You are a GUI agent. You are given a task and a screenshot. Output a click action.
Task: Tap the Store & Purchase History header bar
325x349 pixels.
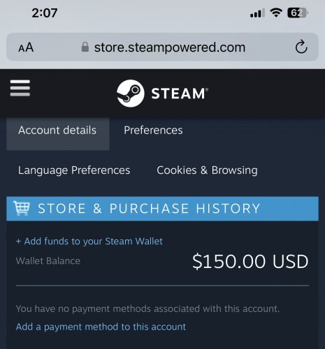(x=162, y=209)
